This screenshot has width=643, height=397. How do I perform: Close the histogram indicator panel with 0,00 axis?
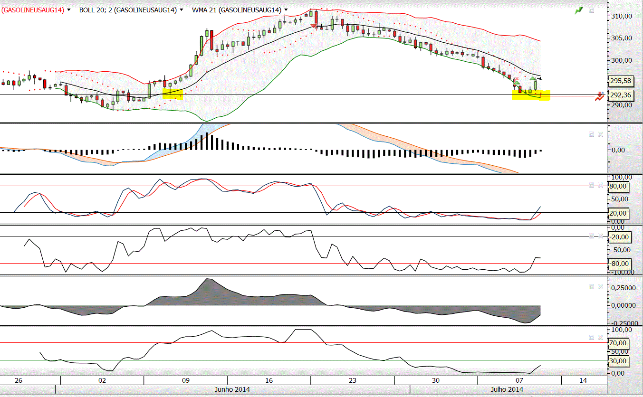coord(600,134)
